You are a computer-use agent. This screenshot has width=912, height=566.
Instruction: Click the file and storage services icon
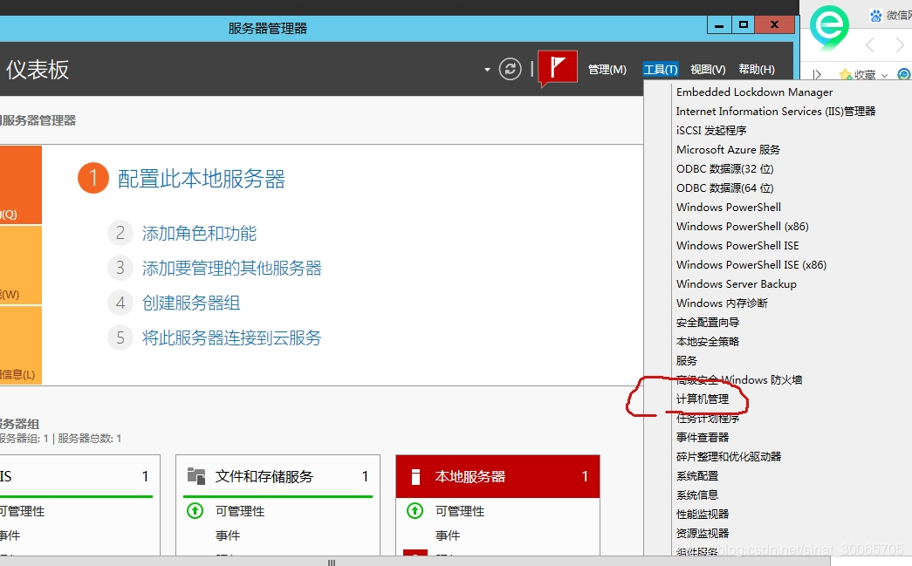[196, 476]
